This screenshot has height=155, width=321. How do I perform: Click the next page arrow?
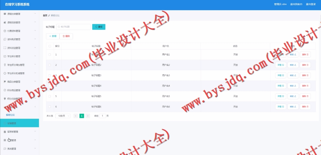click(88, 116)
